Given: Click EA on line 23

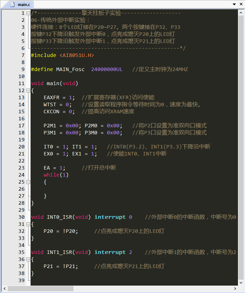Looking at the screenshot, I should click(47, 168).
